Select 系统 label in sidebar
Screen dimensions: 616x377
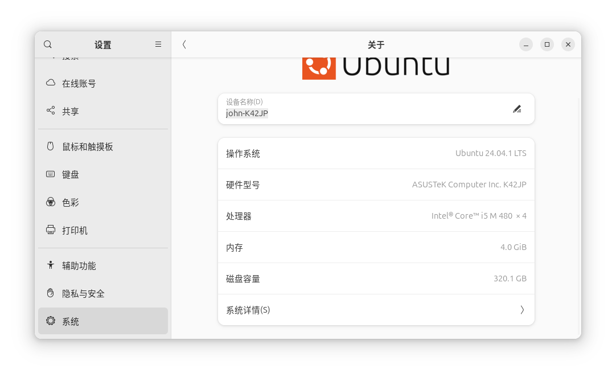click(71, 322)
